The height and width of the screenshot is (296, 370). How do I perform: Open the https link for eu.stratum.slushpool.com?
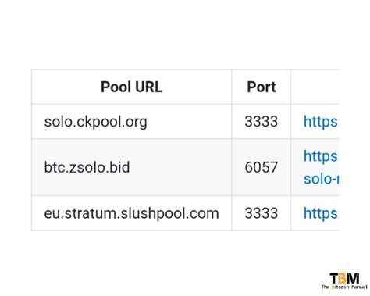(x=321, y=213)
